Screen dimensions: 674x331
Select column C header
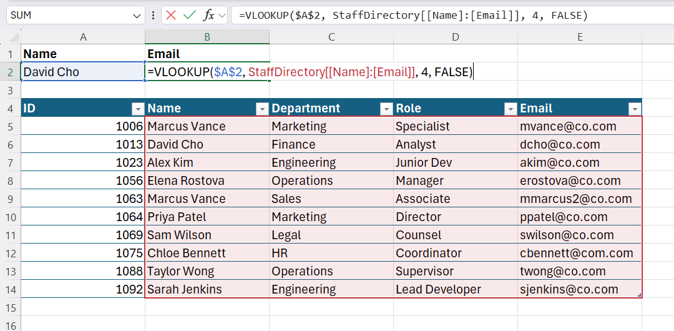tap(331, 37)
